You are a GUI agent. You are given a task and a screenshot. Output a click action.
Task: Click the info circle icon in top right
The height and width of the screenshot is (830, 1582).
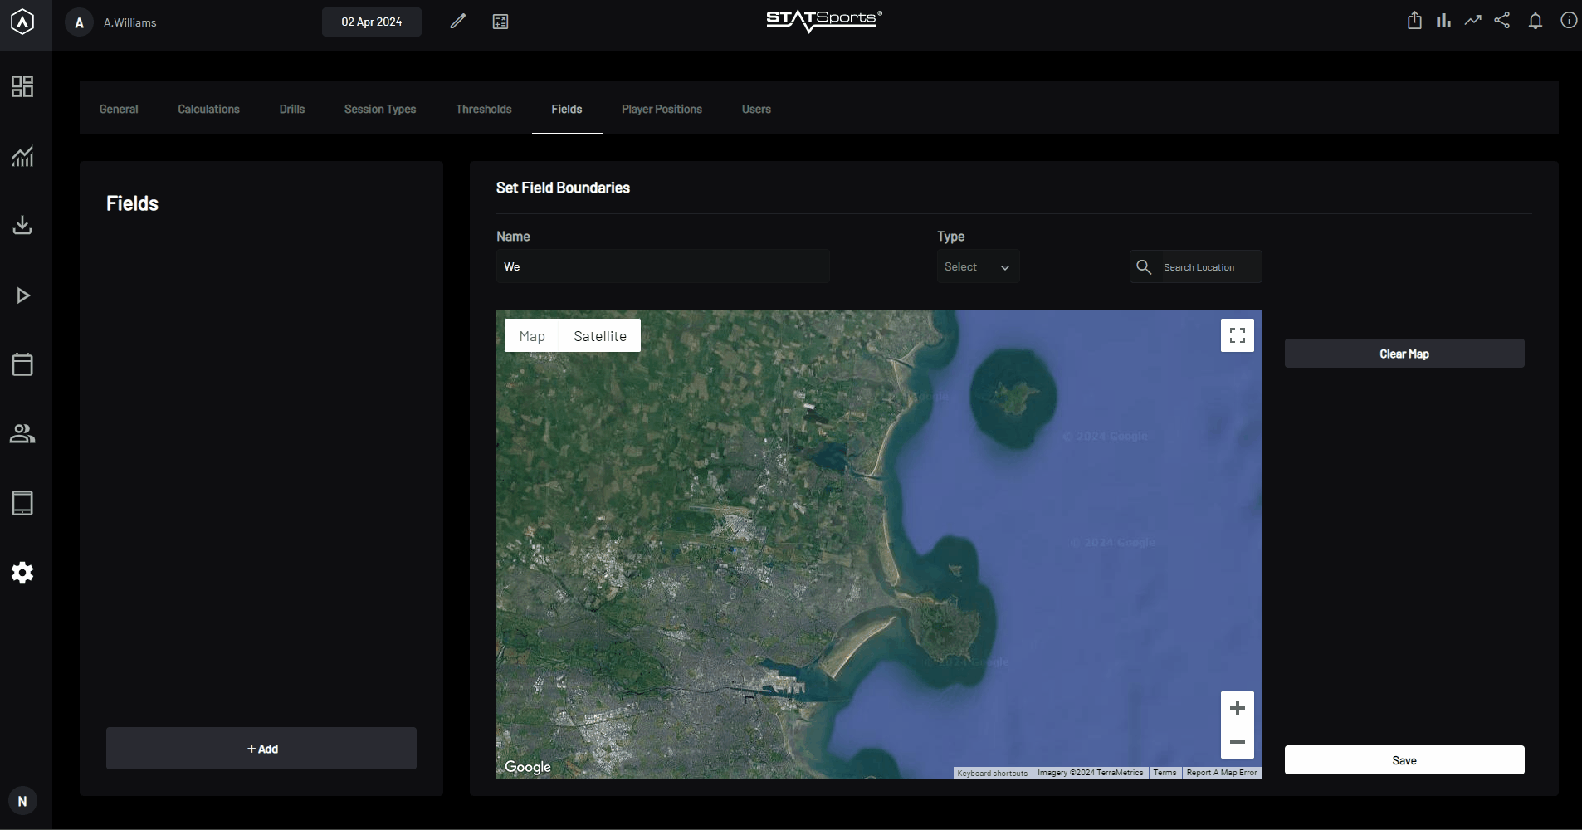1569,21
